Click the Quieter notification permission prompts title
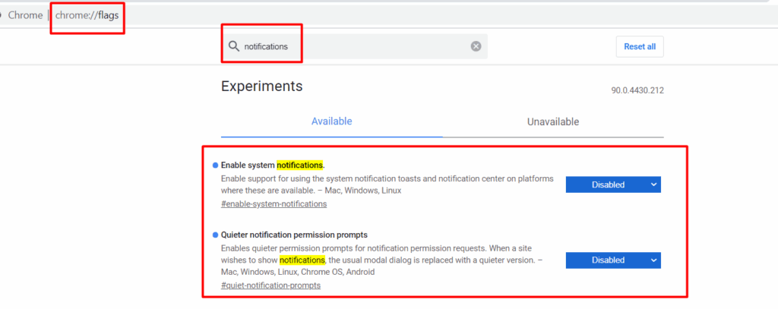Screen dimensions: 778x309 294,235
